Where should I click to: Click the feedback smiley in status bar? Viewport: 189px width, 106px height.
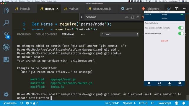tap(177, 103)
